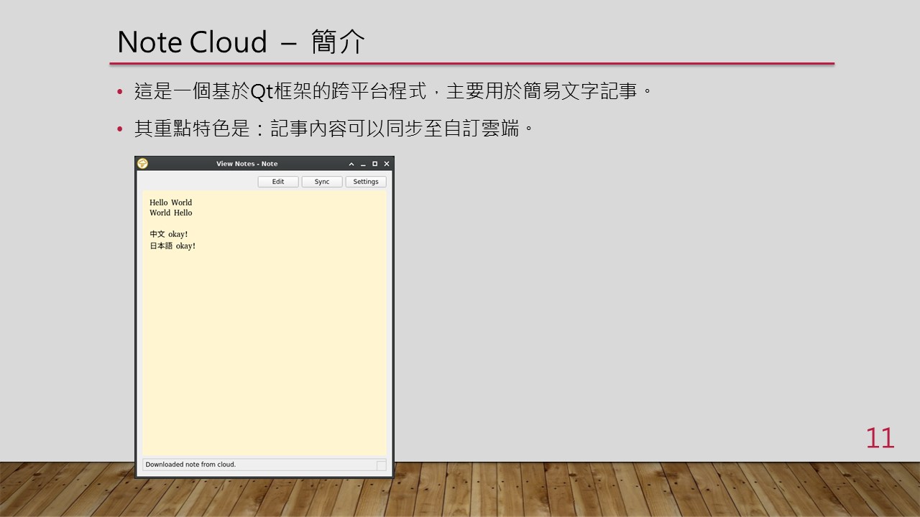This screenshot has height=517, width=920.
Task: Click the 'Downloaded note from cloud.' status text
Action: tap(190, 465)
